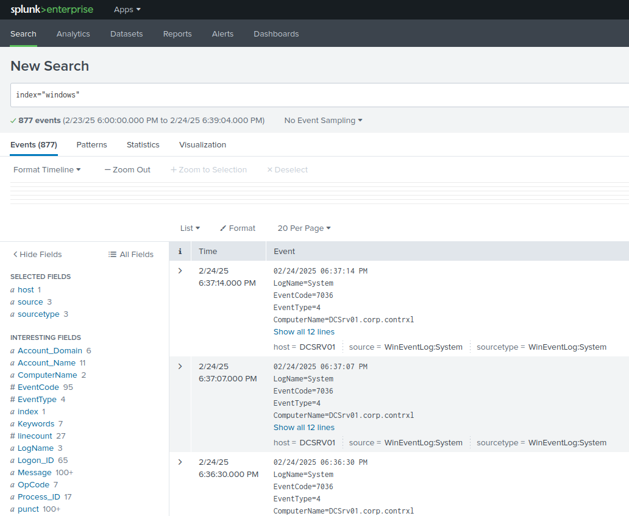Open the Dashboards nav item

[x=276, y=34]
